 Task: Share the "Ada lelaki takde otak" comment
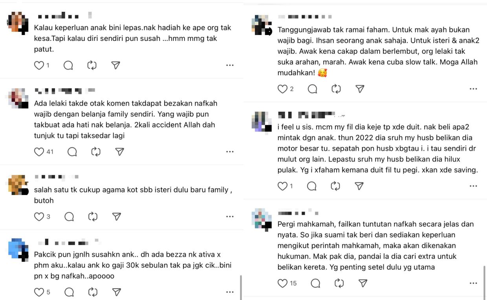coord(120,152)
